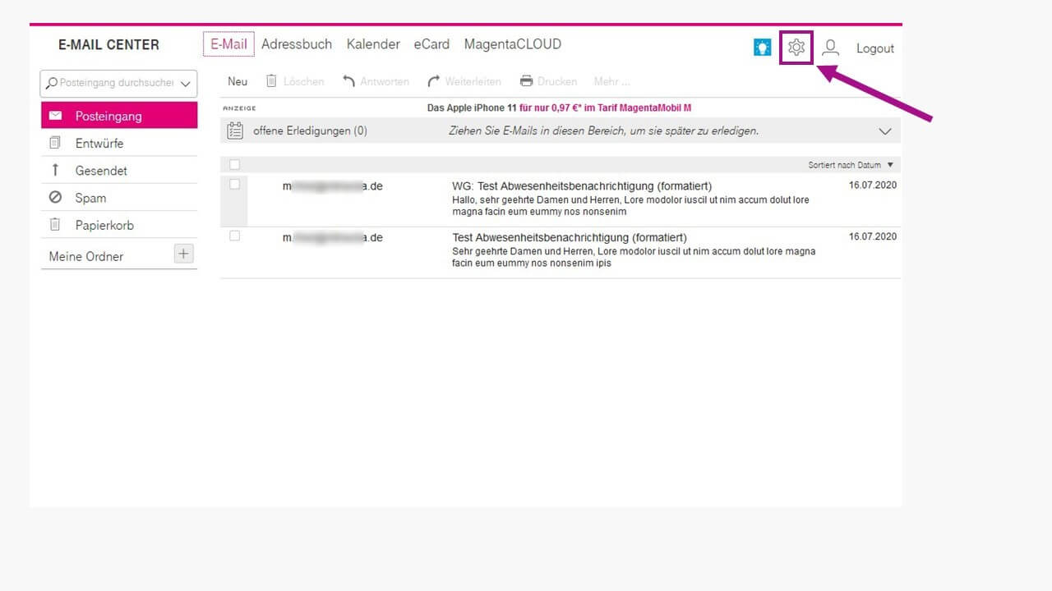
Task: Click the Antworten button label
Action: [x=385, y=81]
